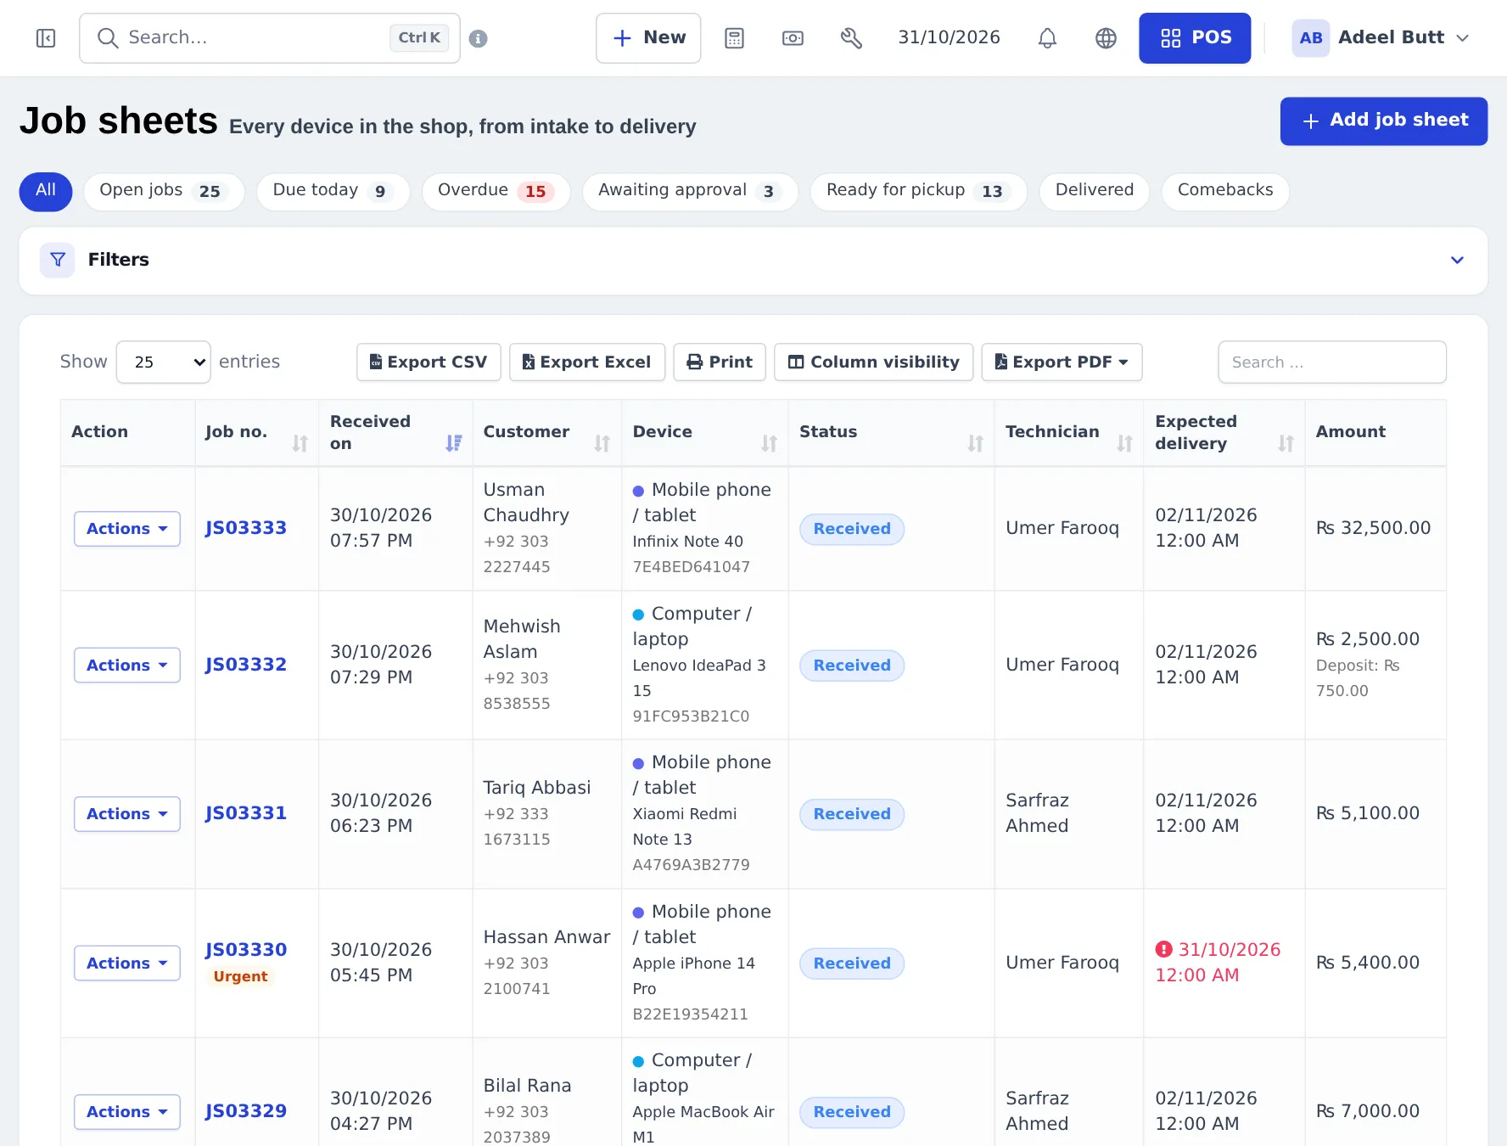Switch to the Overdue tab

point(496,191)
